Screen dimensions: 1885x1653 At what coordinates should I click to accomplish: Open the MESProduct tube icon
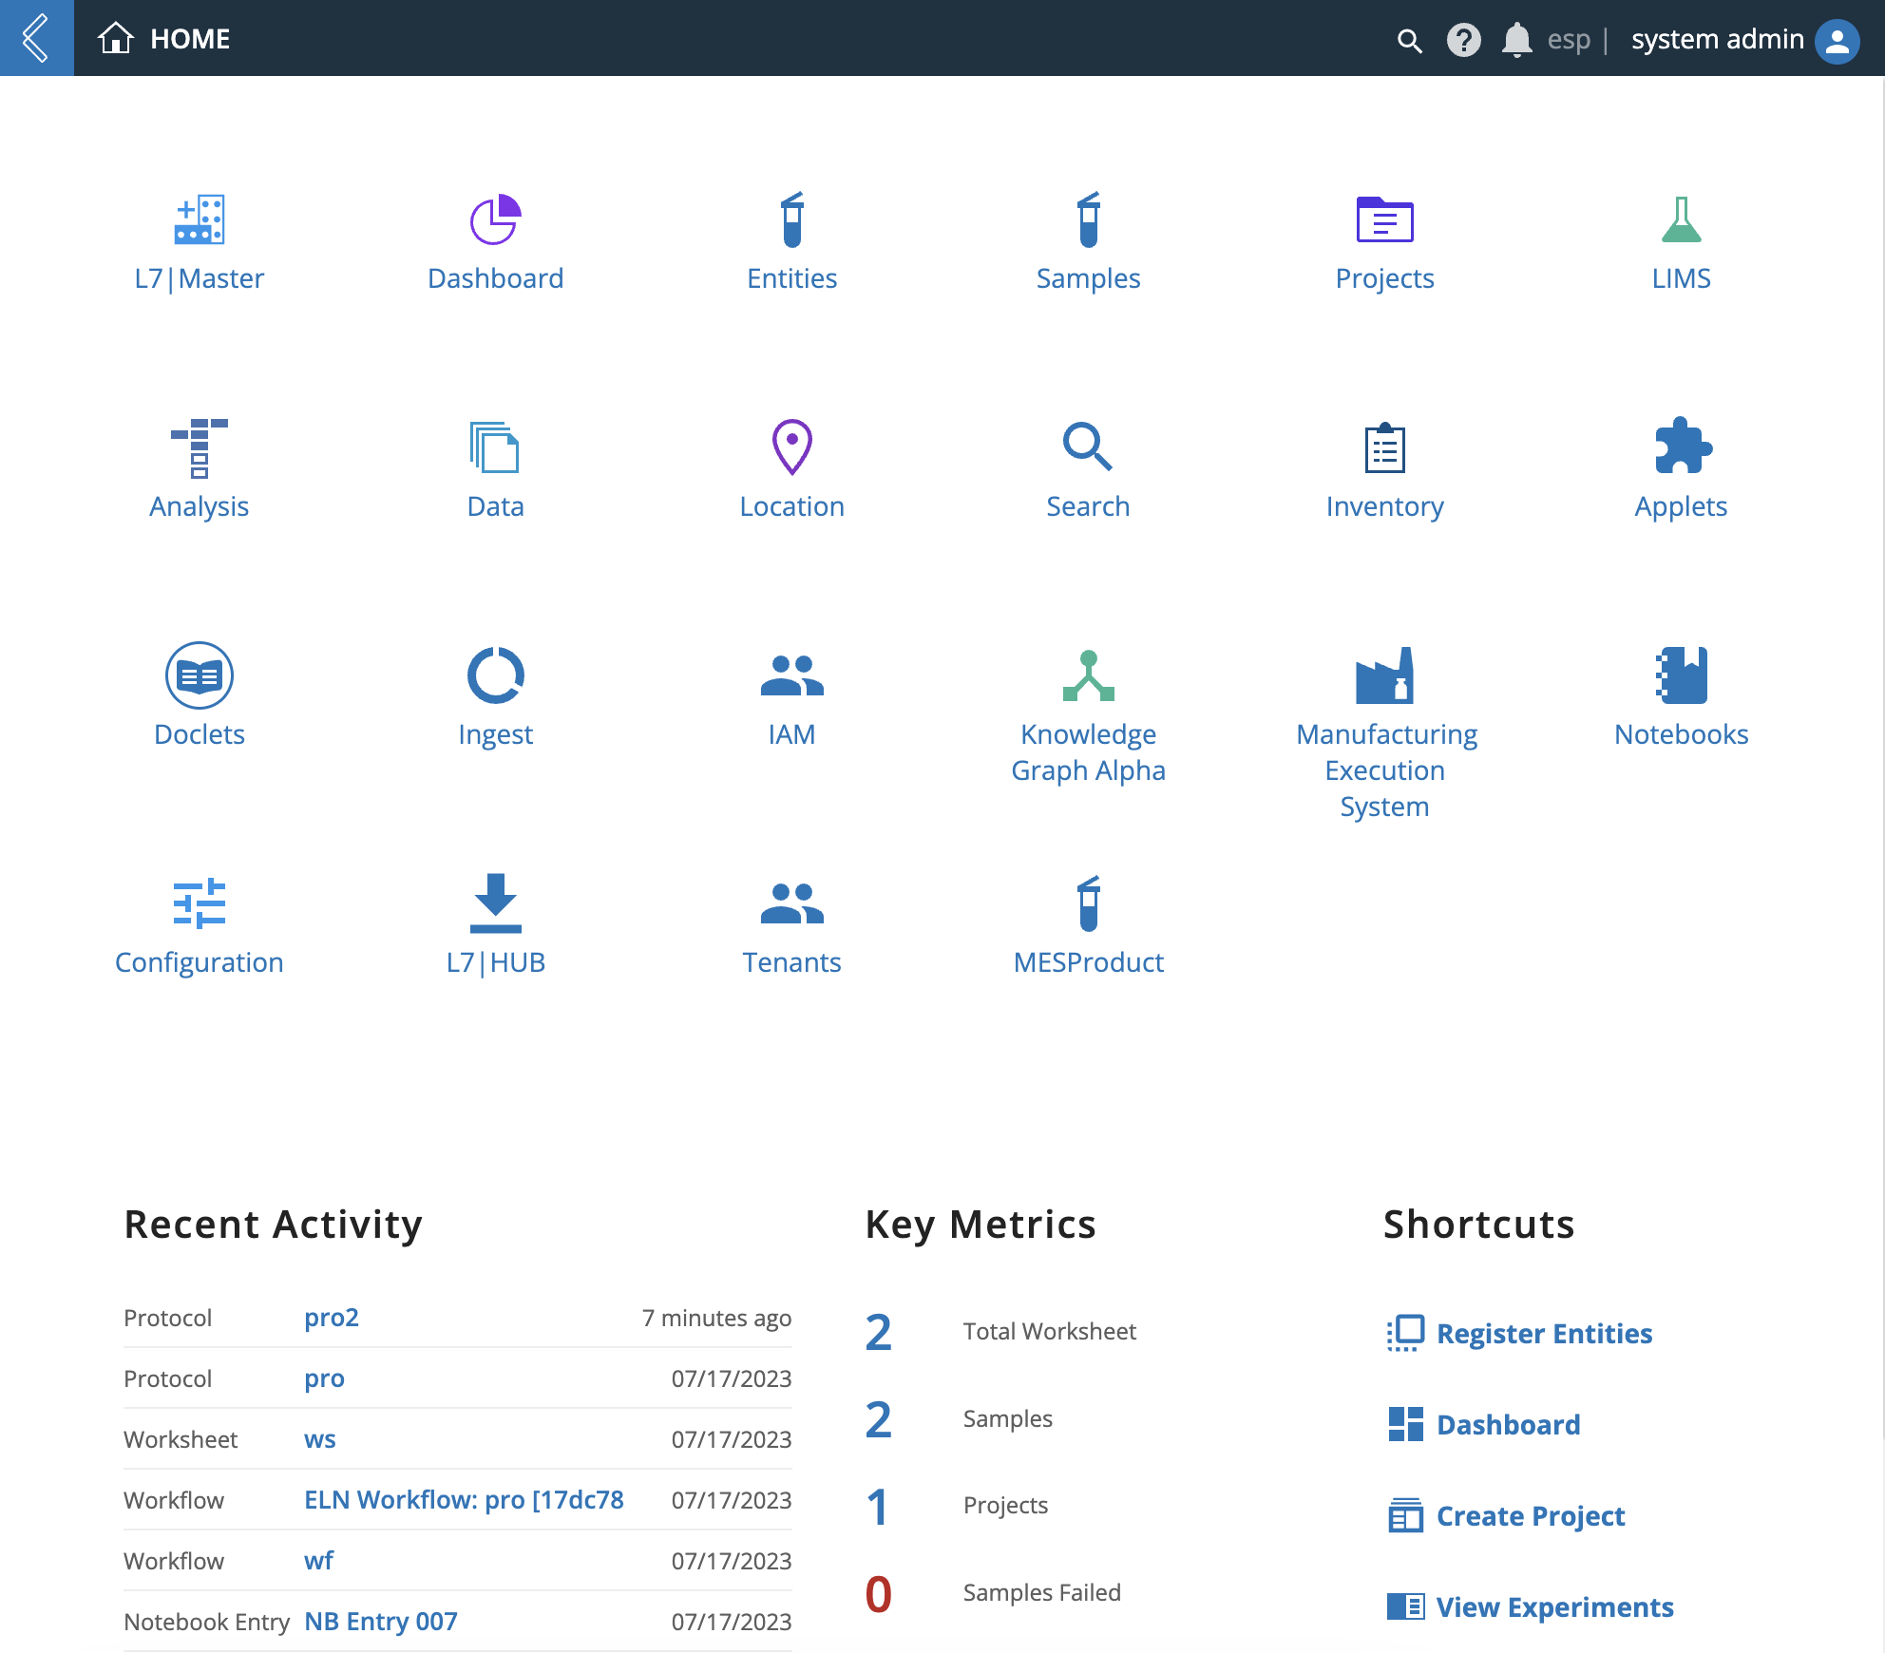pos(1089,903)
